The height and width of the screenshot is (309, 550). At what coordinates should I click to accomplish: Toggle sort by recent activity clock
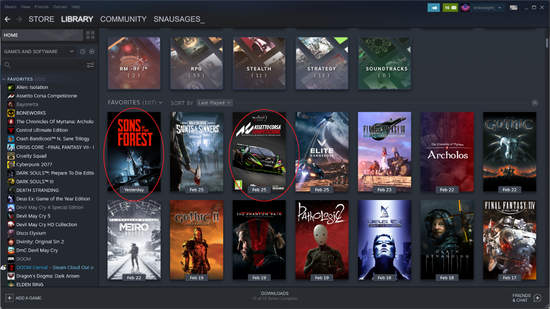(82, 52)
